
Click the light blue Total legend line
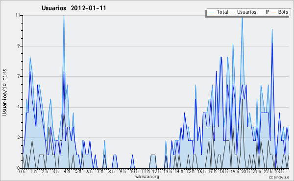point(211,12)
